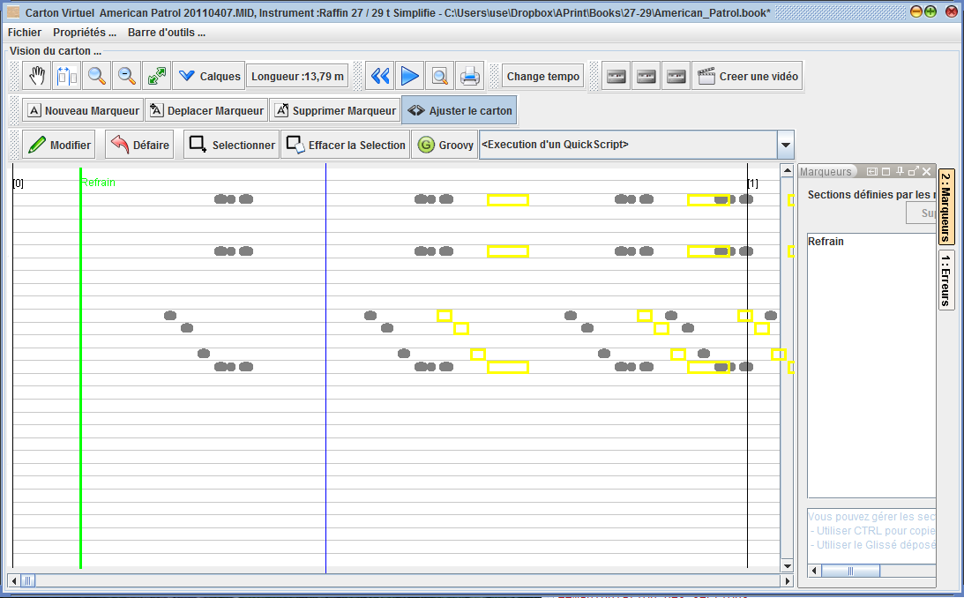The height and width of the screenshot is (598, 964).
Task: Select the Refrain entry in the markers list
Action: [826, 242]
